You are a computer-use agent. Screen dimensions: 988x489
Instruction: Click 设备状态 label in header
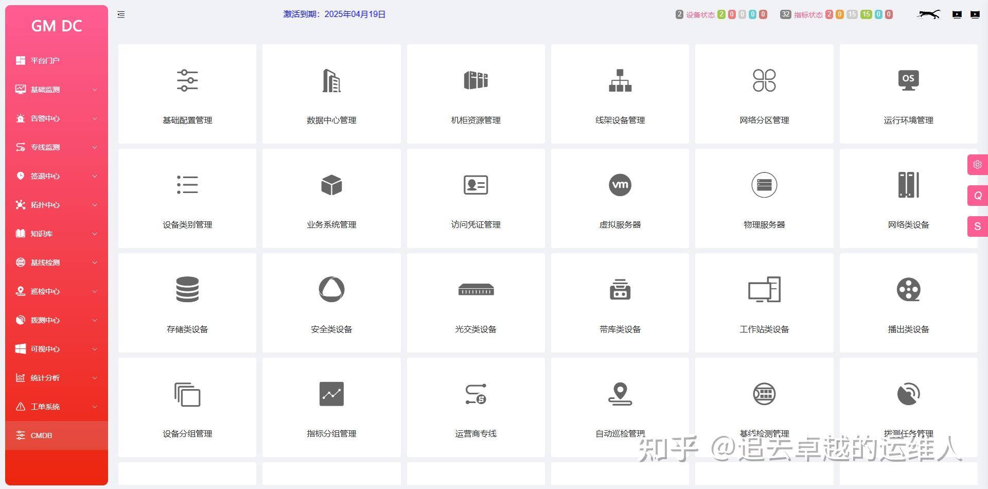[x=700, y=15]
